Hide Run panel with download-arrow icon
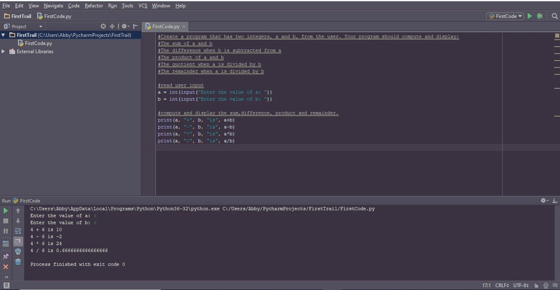The image size is (560, 290). [x=555, y=200]
